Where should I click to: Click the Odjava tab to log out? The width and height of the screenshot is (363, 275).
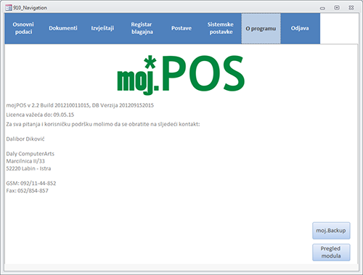(x=300, y=28)
